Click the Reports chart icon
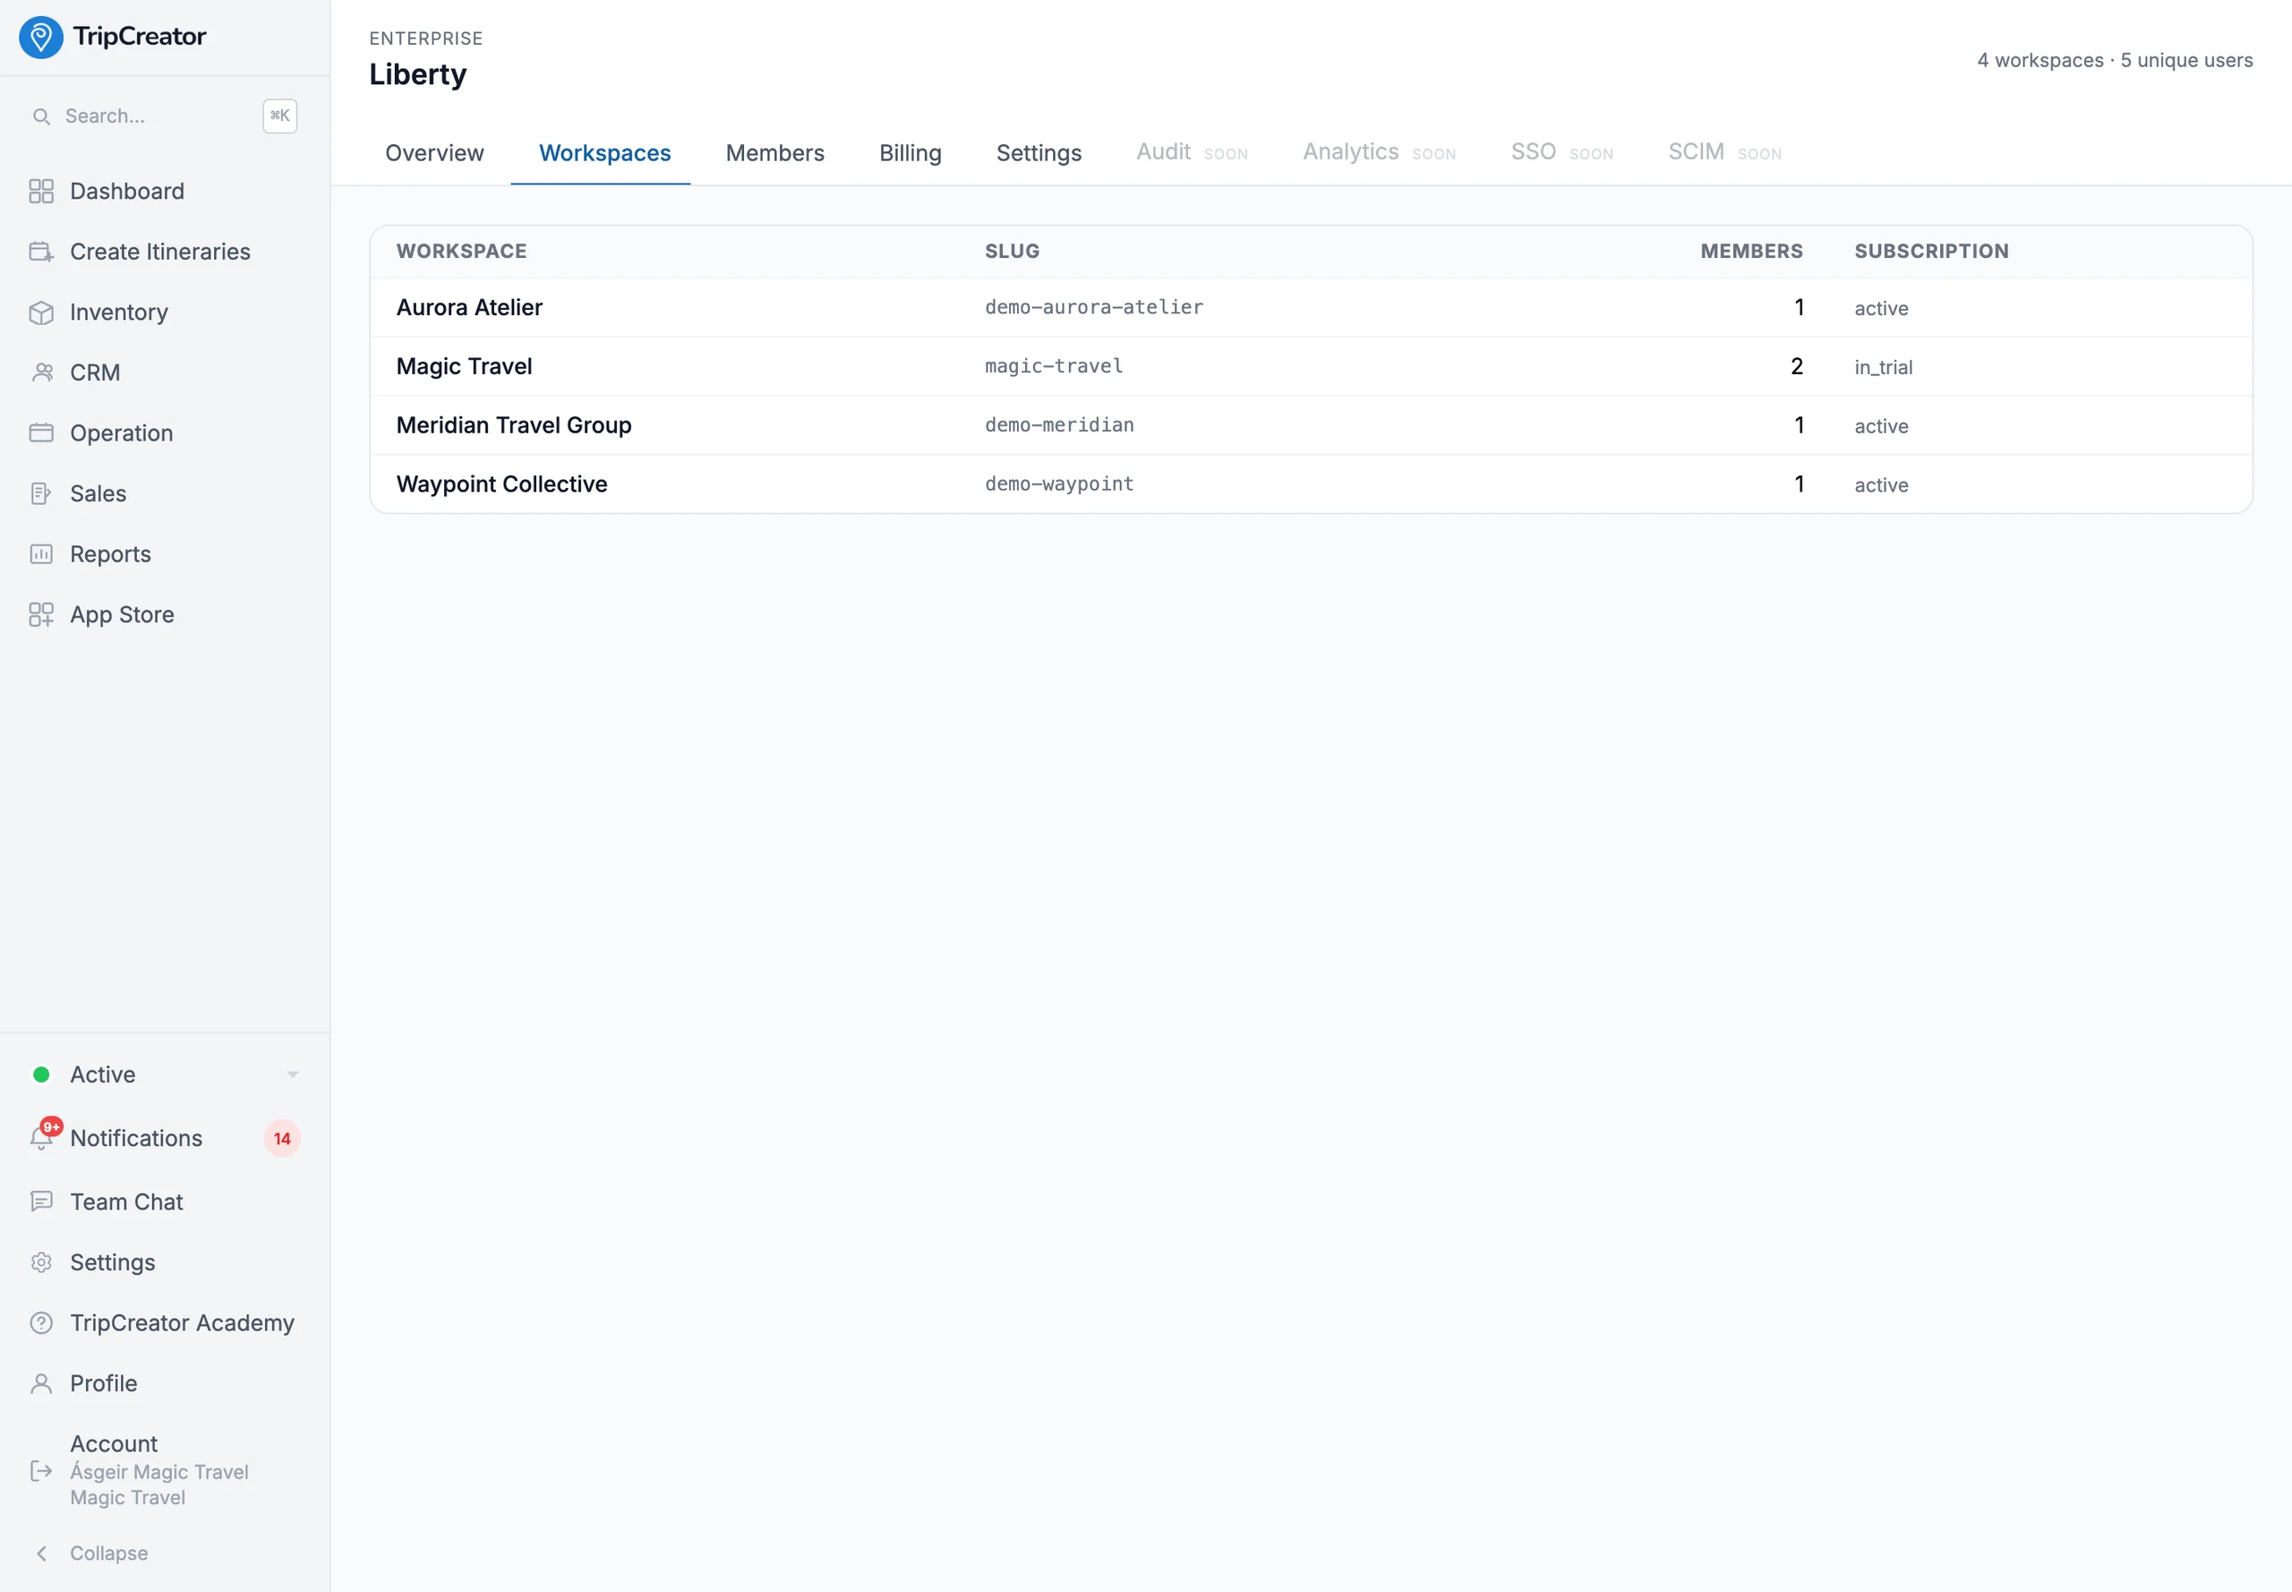 click(x=41, y=554)
